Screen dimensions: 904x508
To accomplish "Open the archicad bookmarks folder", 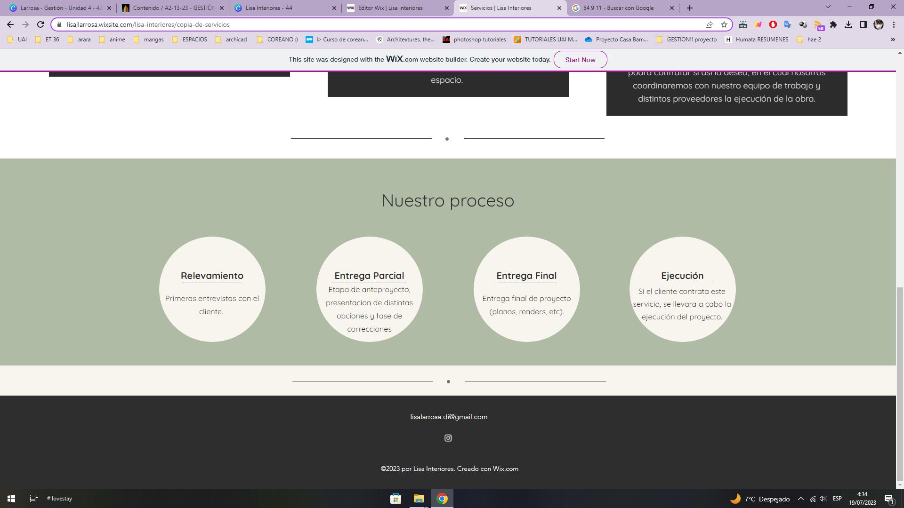I will 231,40.
